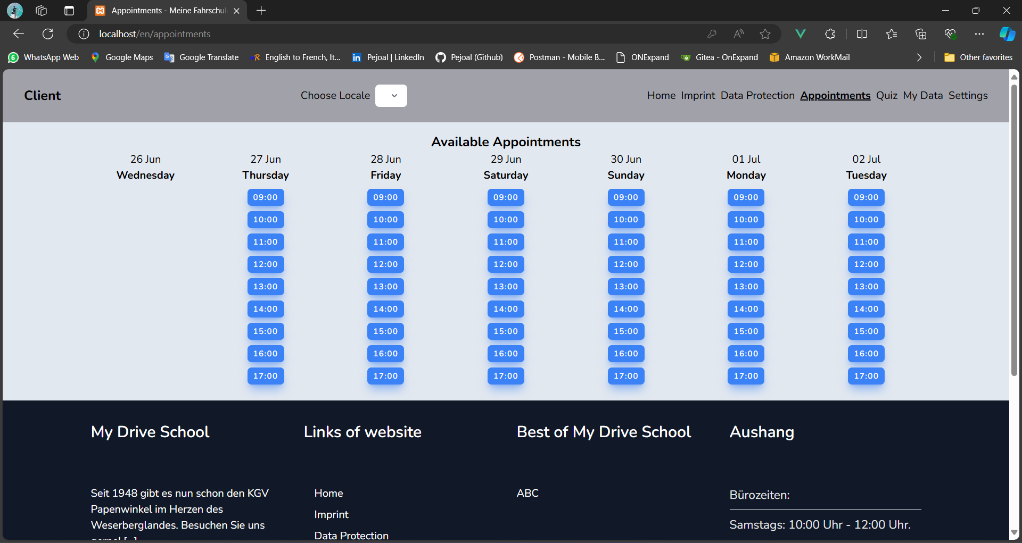
Task: Open the Choose Locale dropdown
Action: pyautogui.click(x=391, y=96)
